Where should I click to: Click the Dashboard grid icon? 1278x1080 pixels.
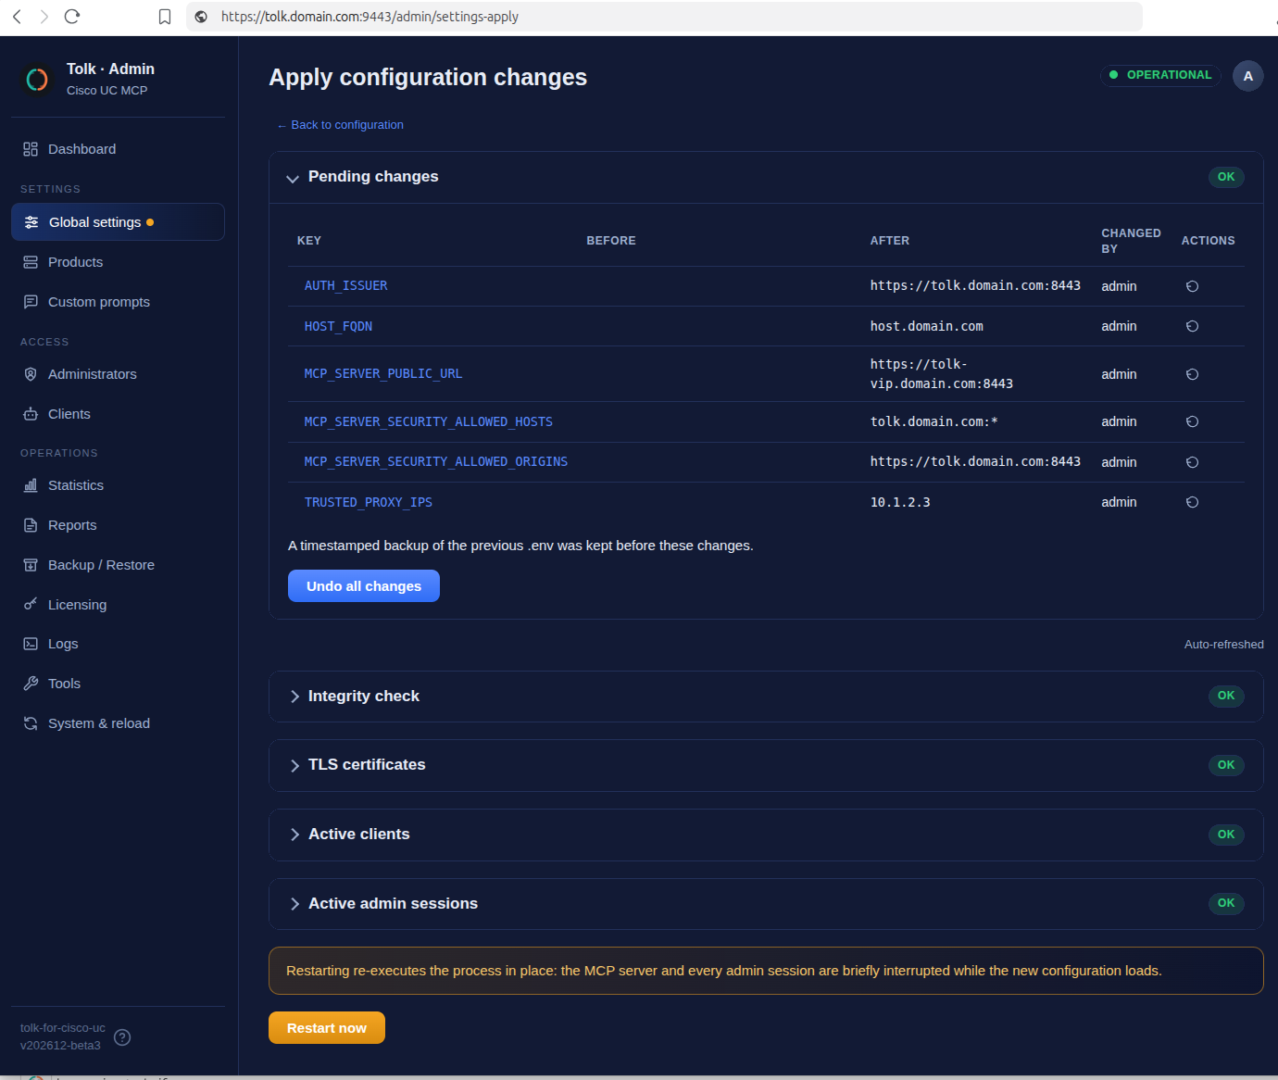[x=31, y=149]
